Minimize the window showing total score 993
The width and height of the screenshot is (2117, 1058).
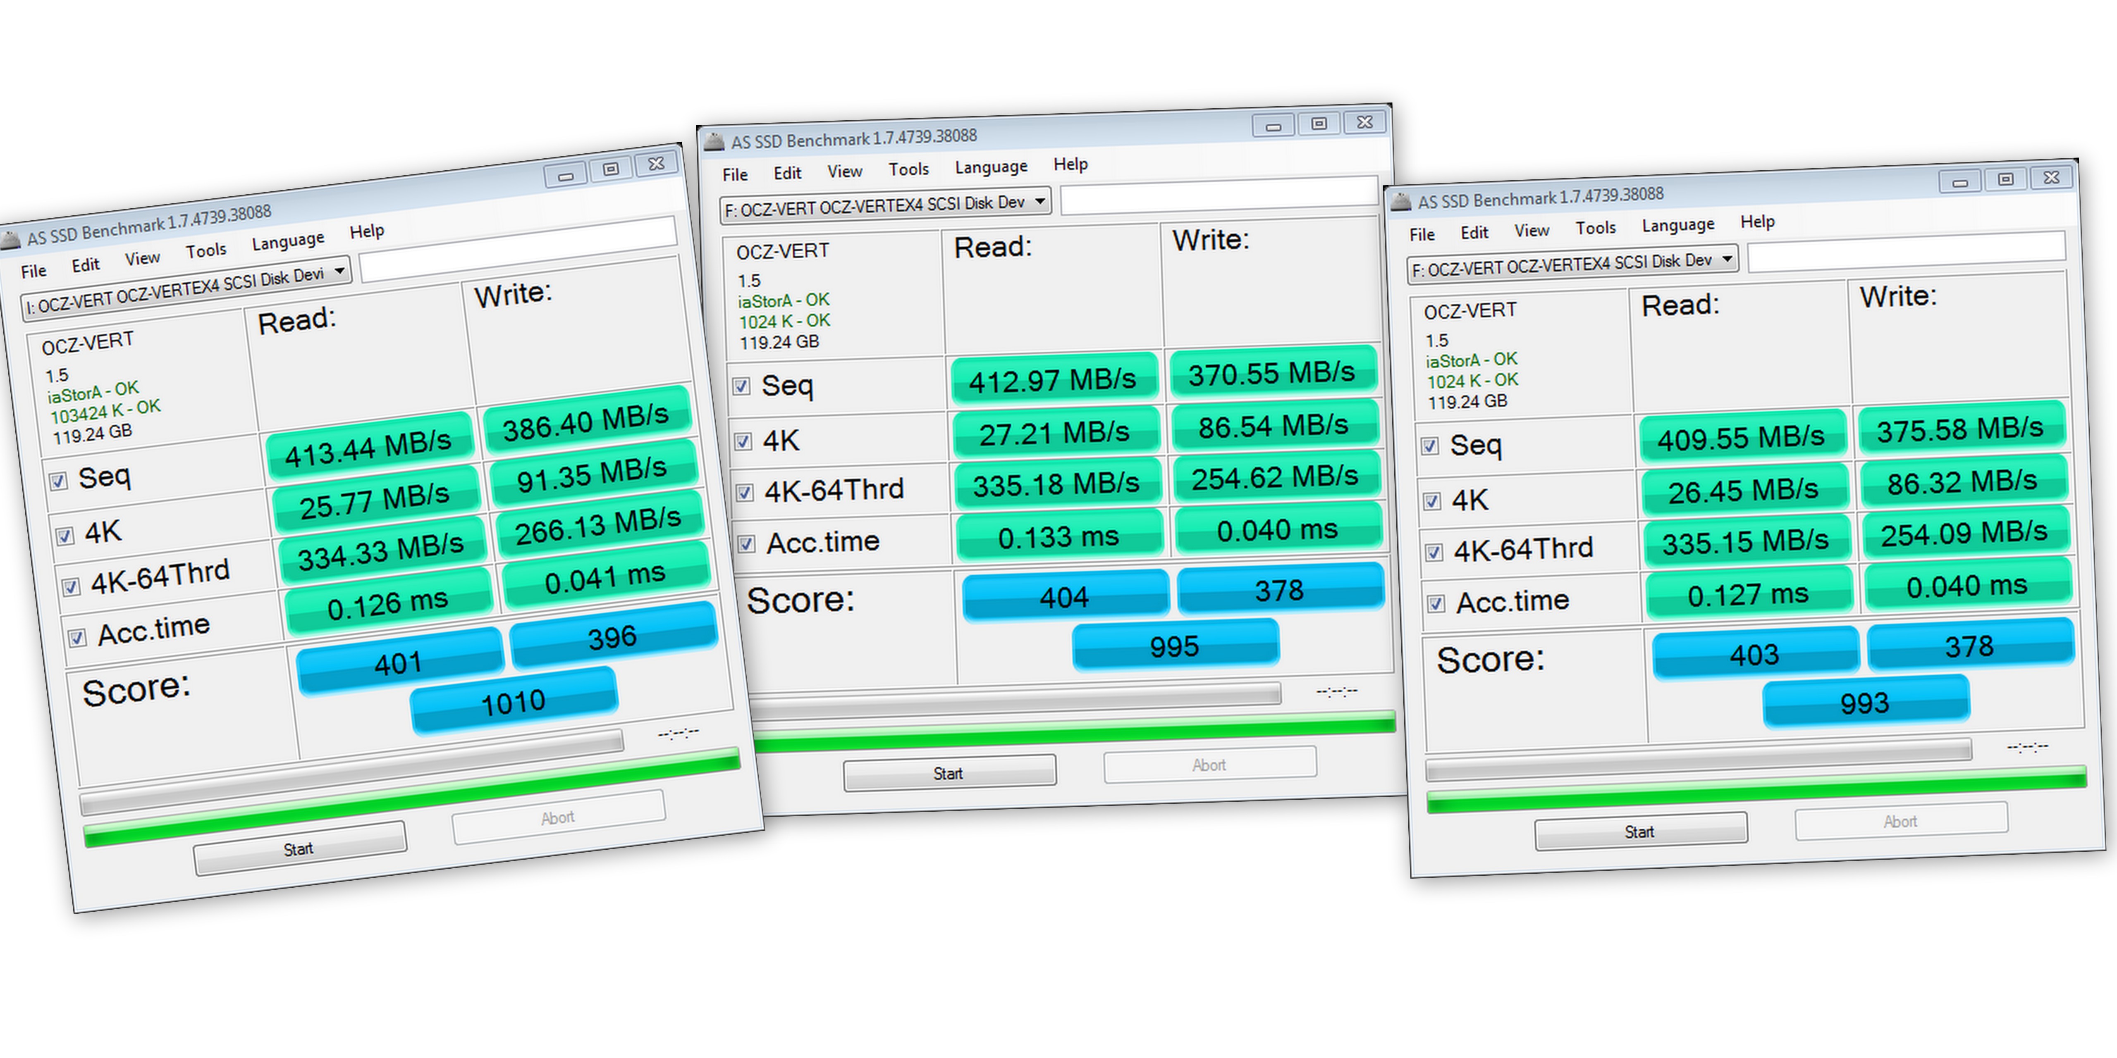coord(1960,181)
